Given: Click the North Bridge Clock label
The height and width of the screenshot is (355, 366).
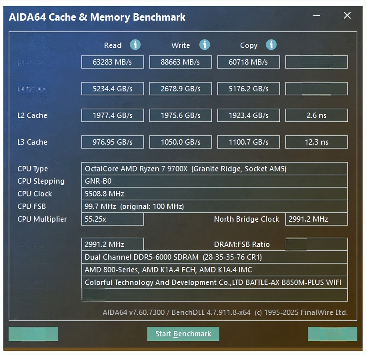Looking at the screenshot, I should tap(246, 219).
